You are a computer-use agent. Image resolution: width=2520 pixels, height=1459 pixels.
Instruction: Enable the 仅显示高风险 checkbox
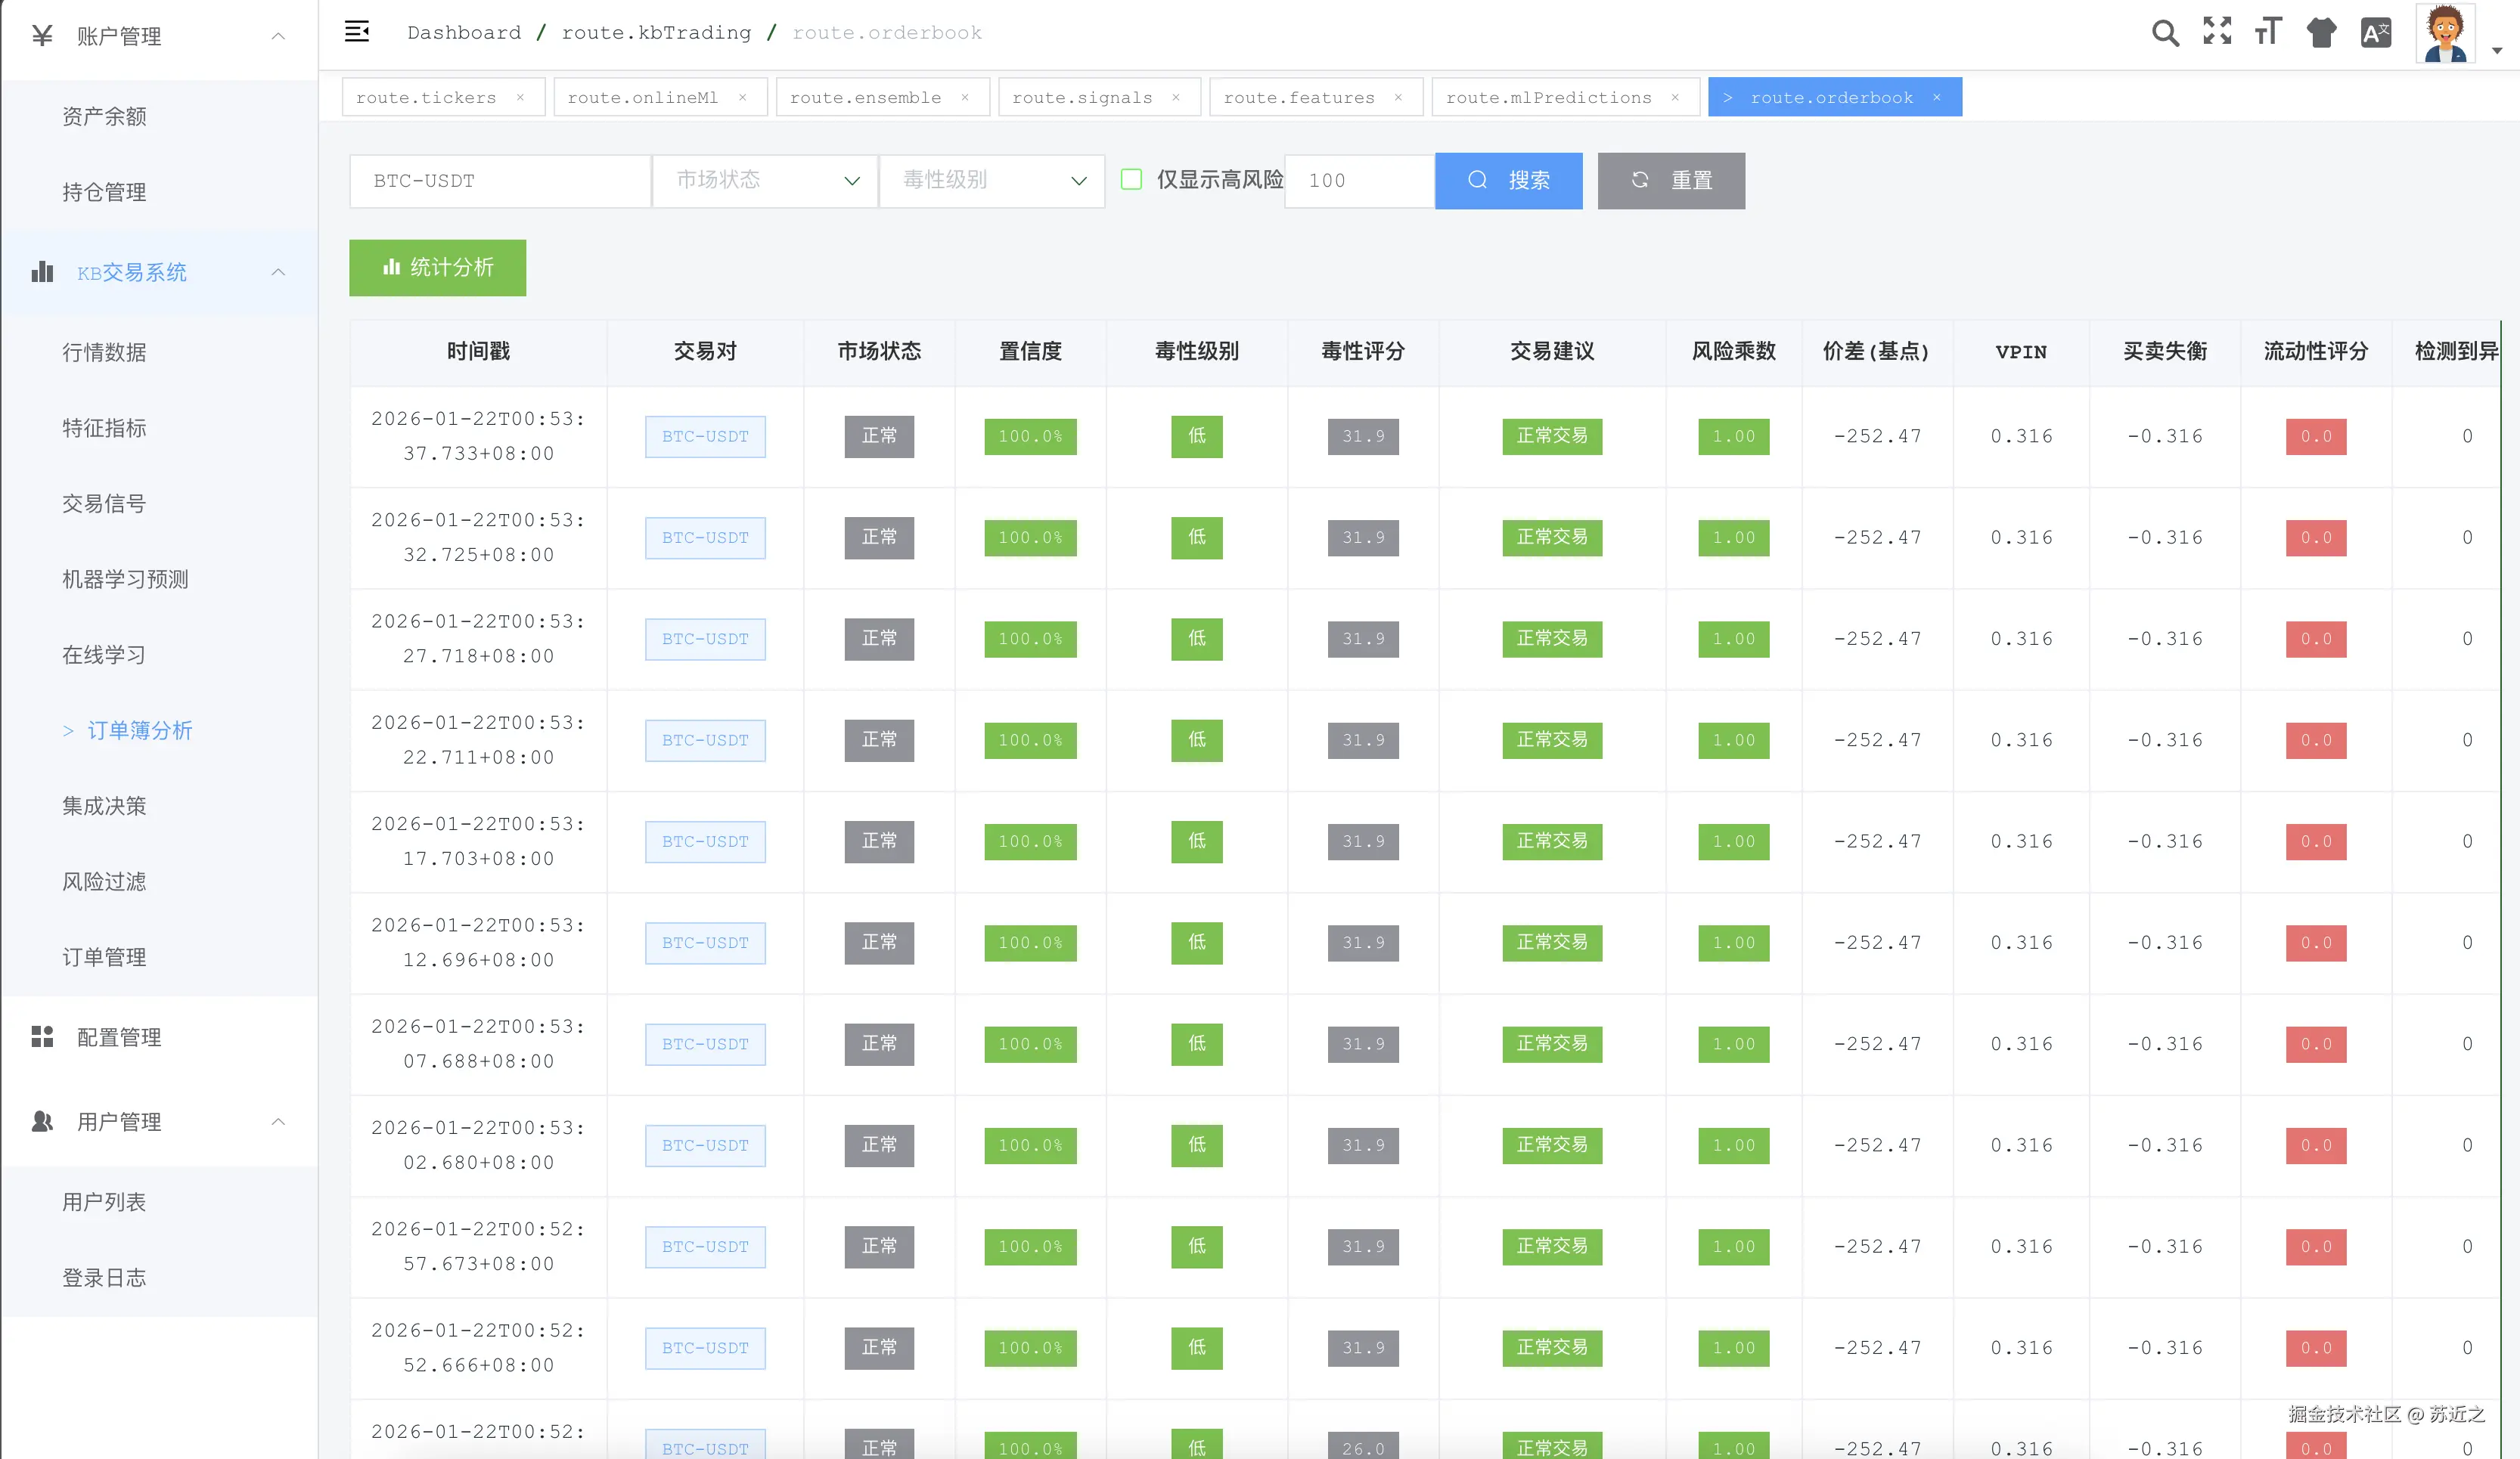1131,180
